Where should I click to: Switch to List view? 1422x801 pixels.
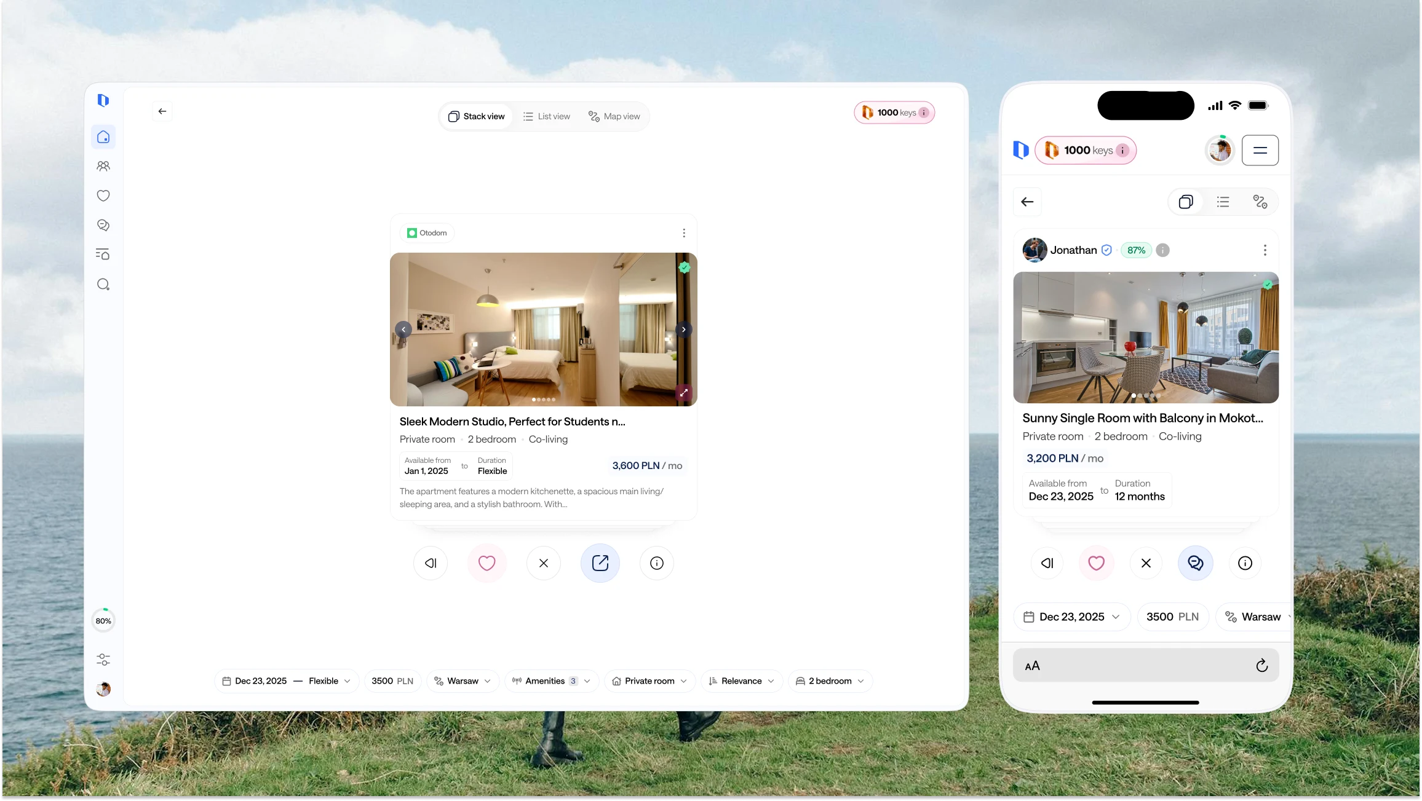tap(546, 116)
